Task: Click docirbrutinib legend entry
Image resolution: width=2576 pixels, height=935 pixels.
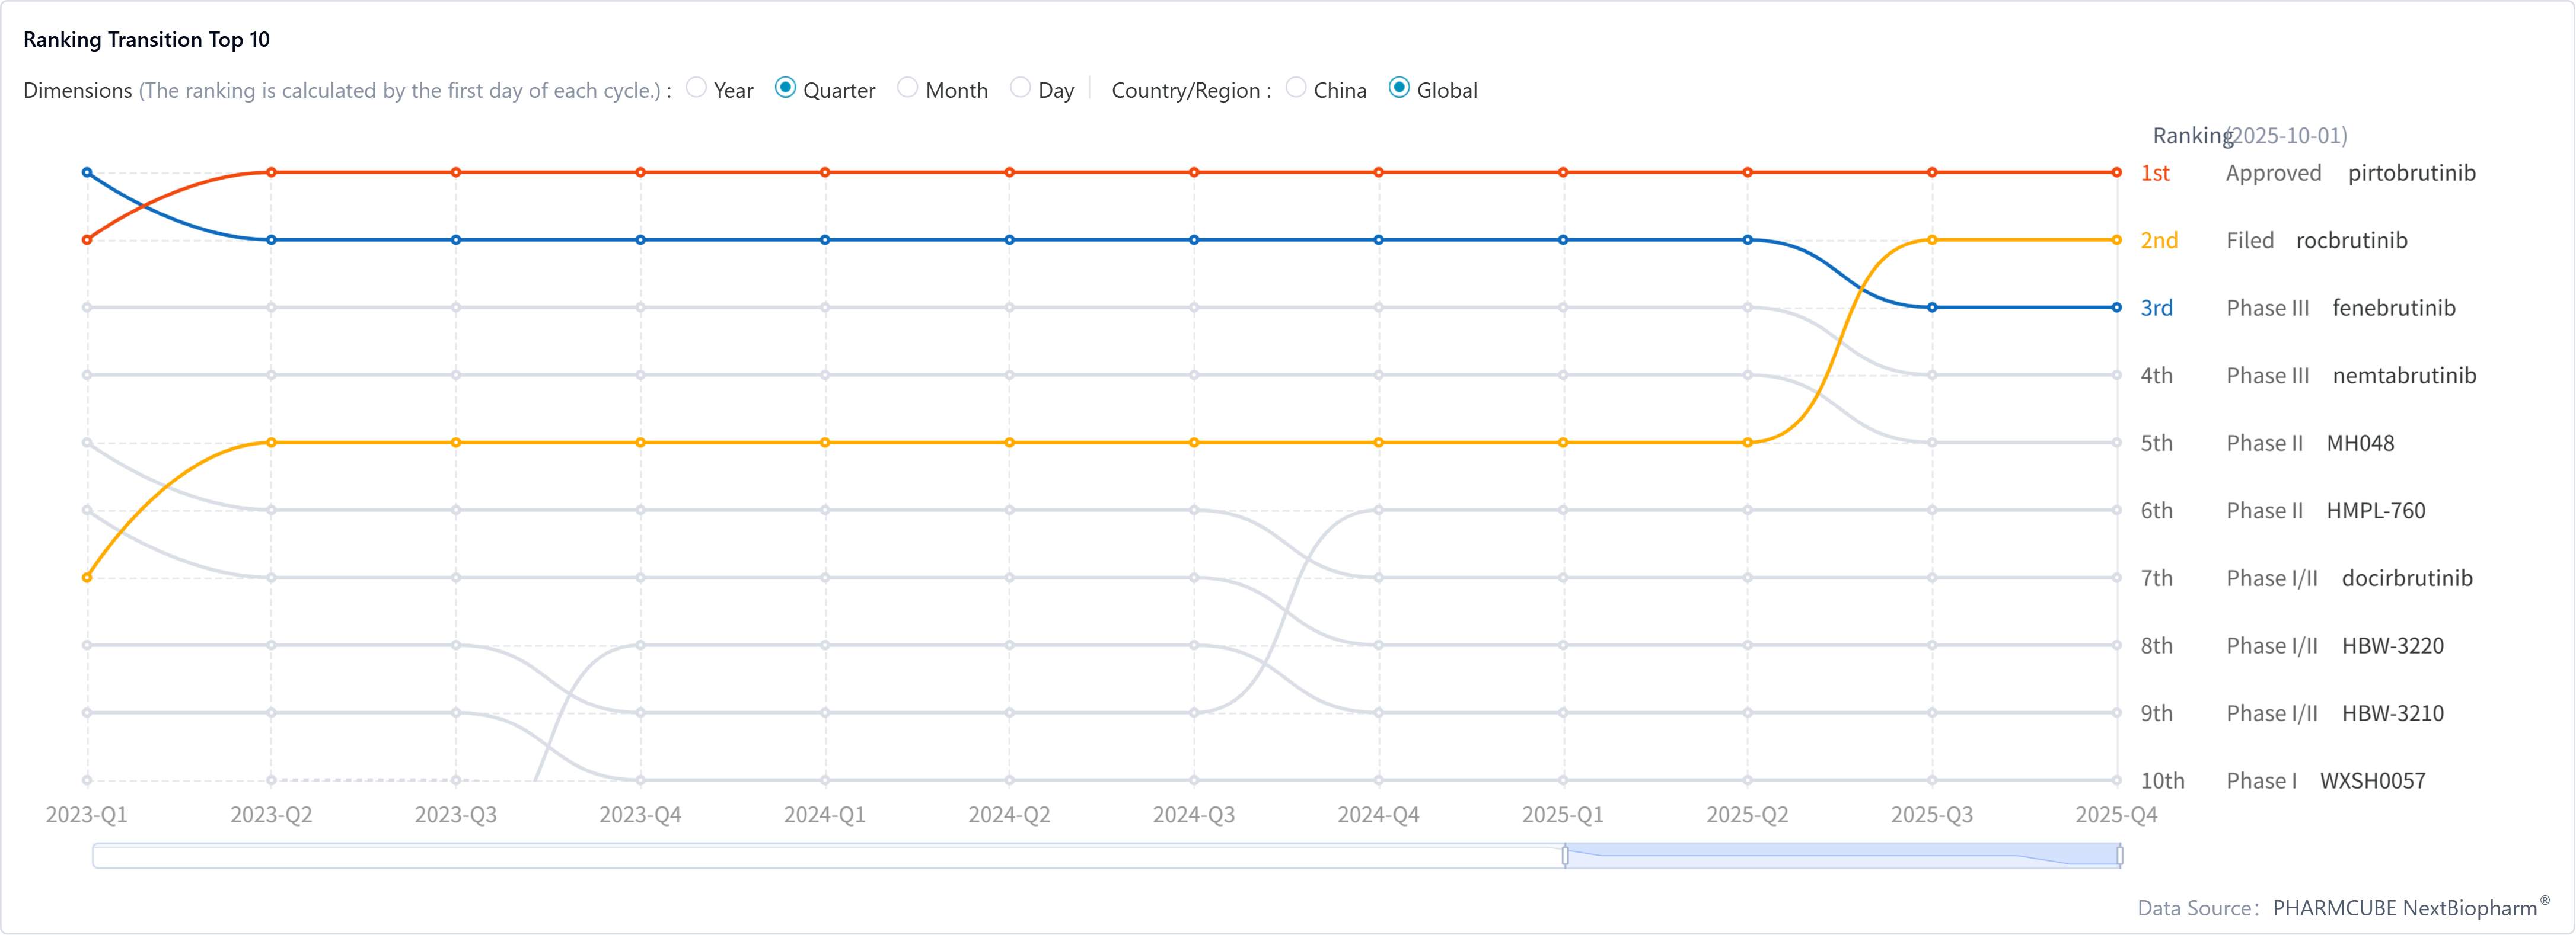Action: tap(2406, 578)
